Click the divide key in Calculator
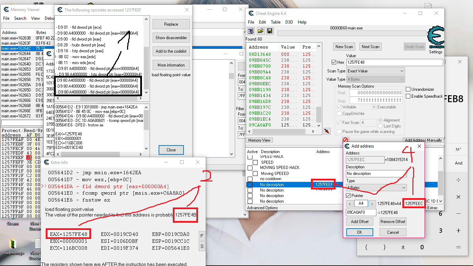 pyautogui.click(x=458, y=180)
